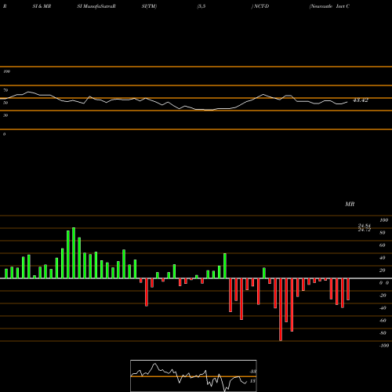This screenshot has width=392, height=392.
Task: Click the 'SI MunafaSutraR' header text
Action: [x=96, y=6]
